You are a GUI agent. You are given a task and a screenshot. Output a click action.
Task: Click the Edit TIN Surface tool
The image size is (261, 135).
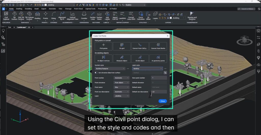21,16
